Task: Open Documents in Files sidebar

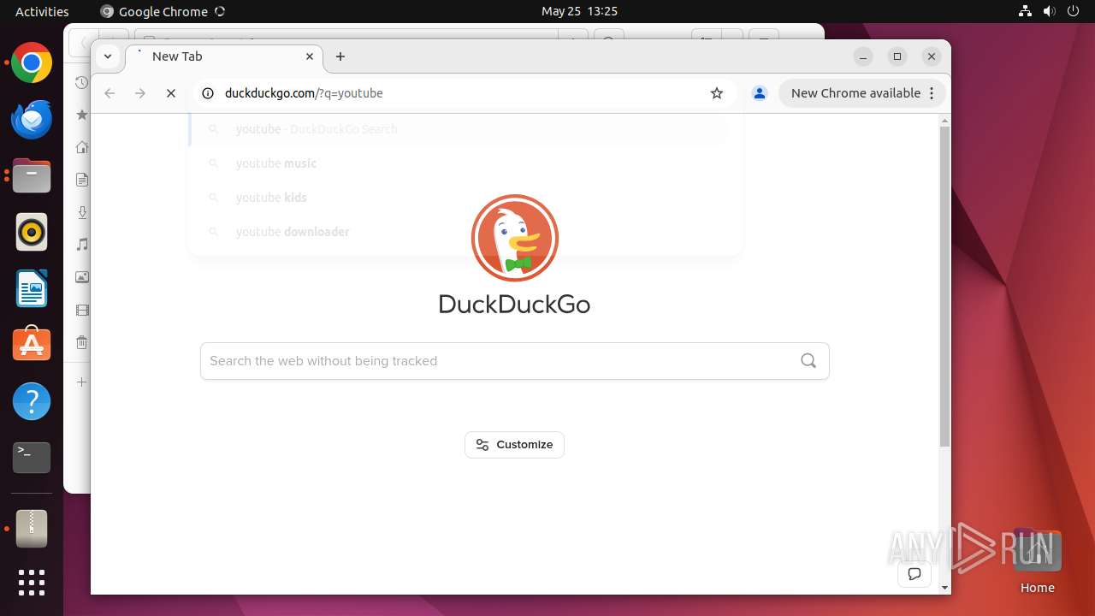Action: click(82, 180)
